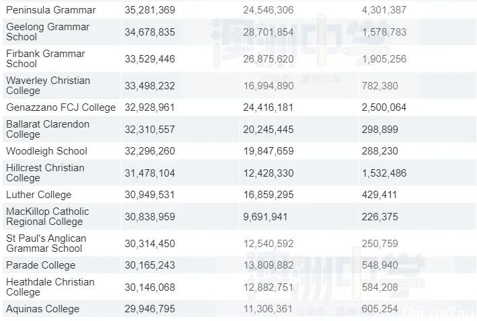Click St Paul's Anglican Grammar School name
This screenshot has height=321, width=477.
click(46, 243)
